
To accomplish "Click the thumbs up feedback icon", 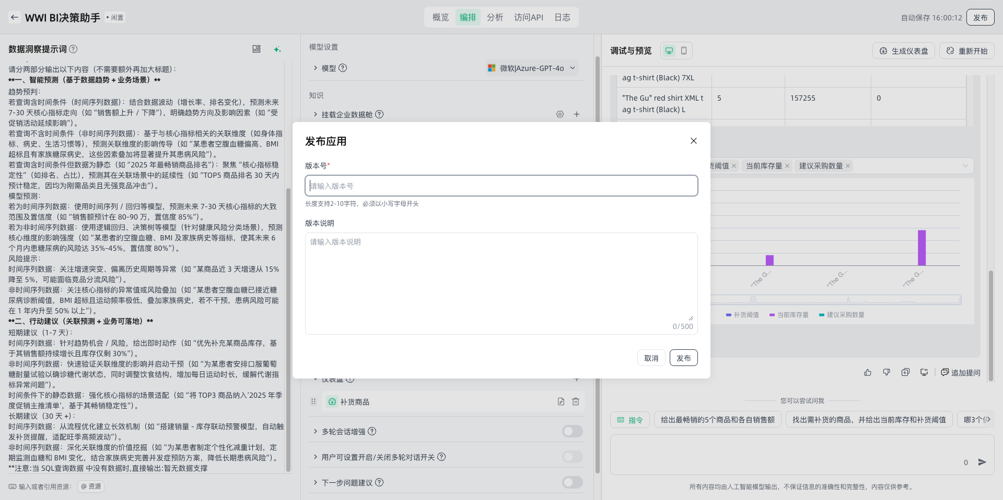I will click(868, 372).
